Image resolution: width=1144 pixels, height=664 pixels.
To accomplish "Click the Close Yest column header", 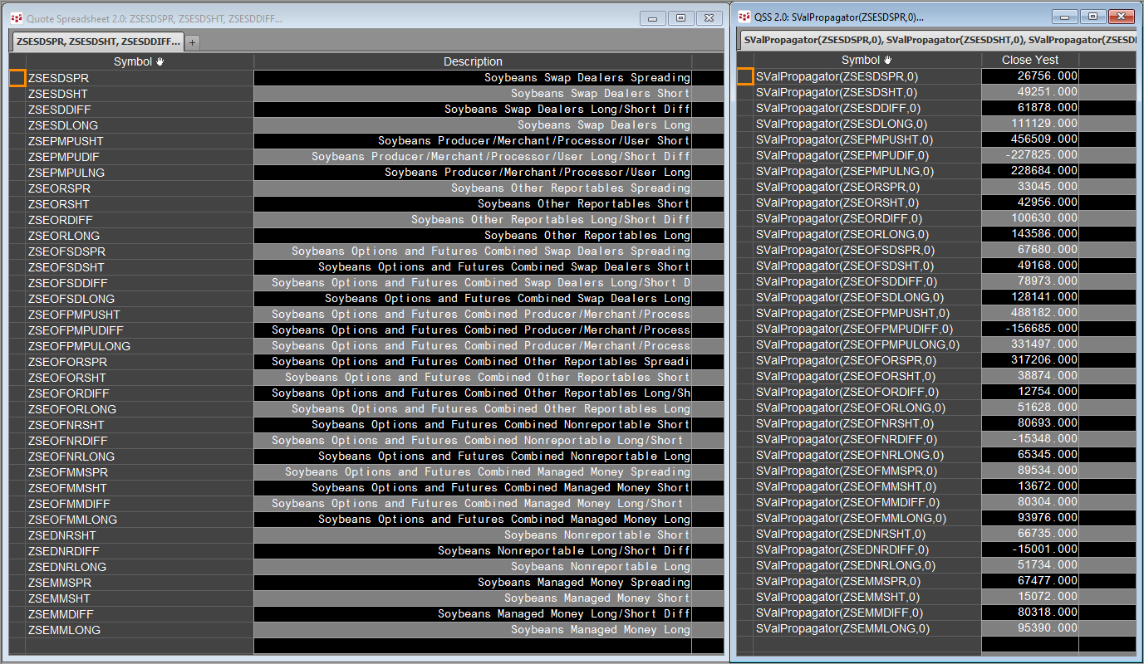I will 1029,60.
